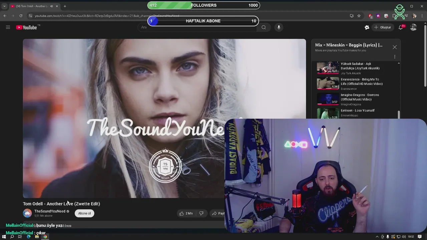This screenshot has height=240, width=427.
Task: Click the red browser extension icon
Action: tap(370, 16)
